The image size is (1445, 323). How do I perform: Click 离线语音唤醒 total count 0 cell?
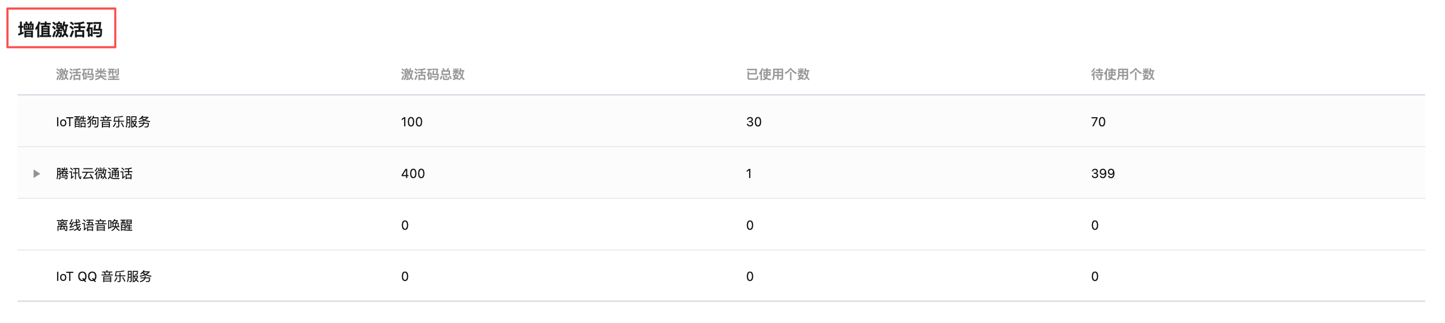tap(405, 225)
